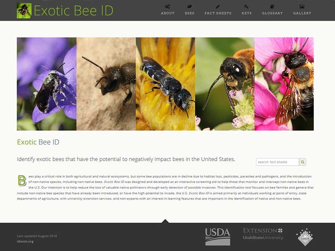Click the search fact sheets input field

pos(277,162)
